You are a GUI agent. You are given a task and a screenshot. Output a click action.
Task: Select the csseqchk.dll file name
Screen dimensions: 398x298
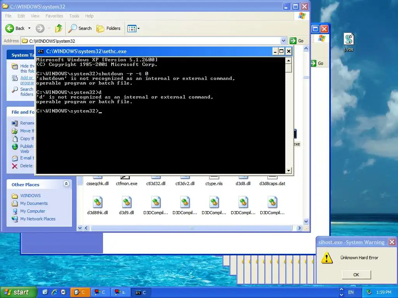98,184
